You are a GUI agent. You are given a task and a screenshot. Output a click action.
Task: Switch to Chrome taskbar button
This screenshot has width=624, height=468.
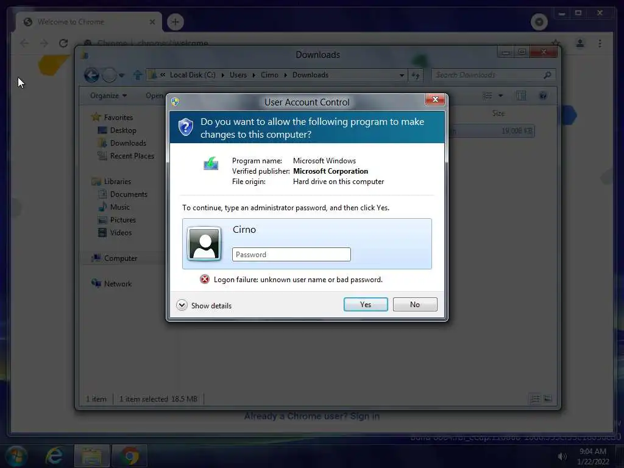130,456
